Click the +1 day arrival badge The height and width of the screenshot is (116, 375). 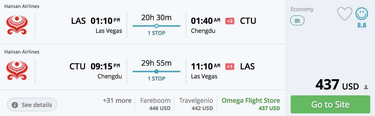pos(230,67)
